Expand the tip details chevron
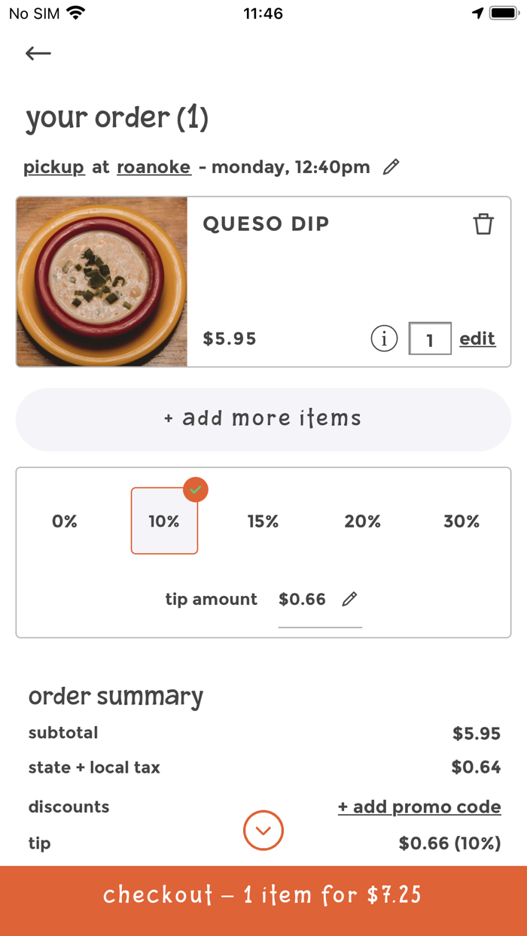The image size is (527, 936). pyautogui.click(x=263, y=831)
